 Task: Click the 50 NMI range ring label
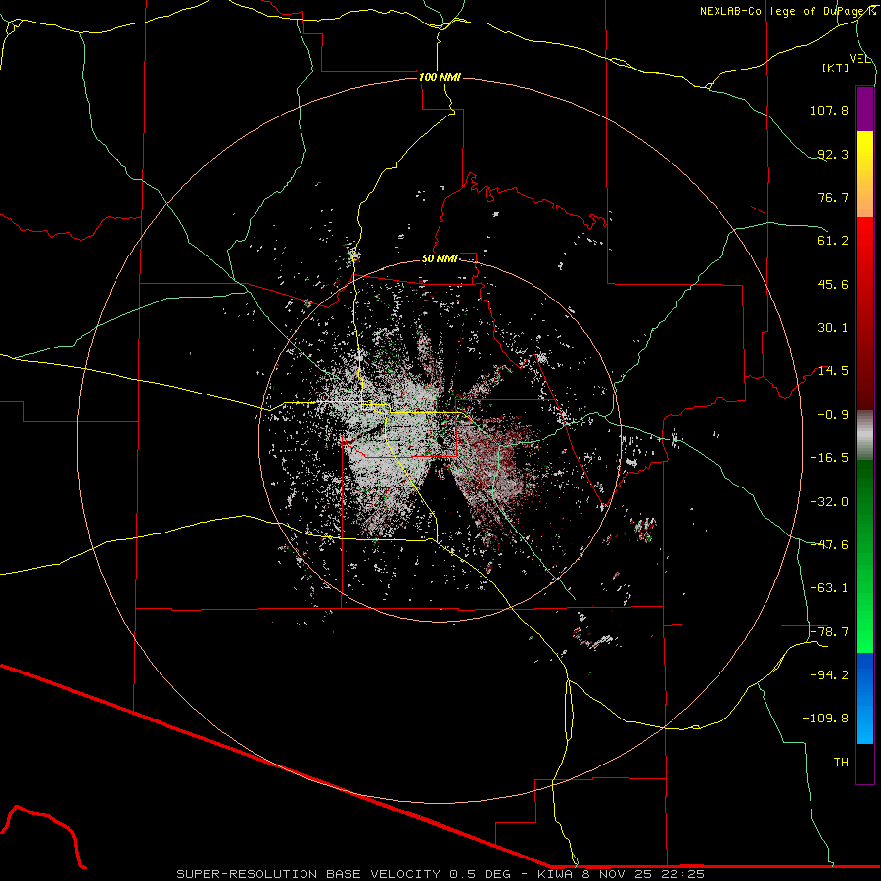(440, 259)
